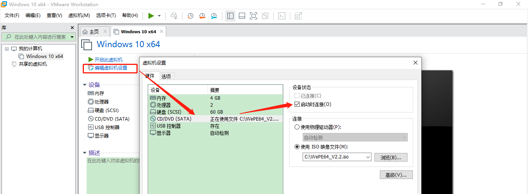Open the power options dropdown arrow

tap(159, 16)
